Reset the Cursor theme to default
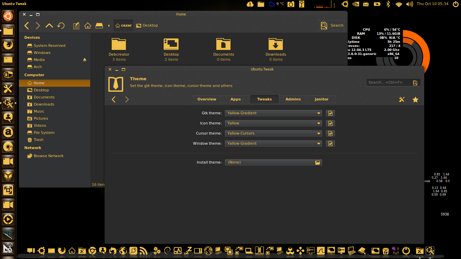 pos(330,134)
